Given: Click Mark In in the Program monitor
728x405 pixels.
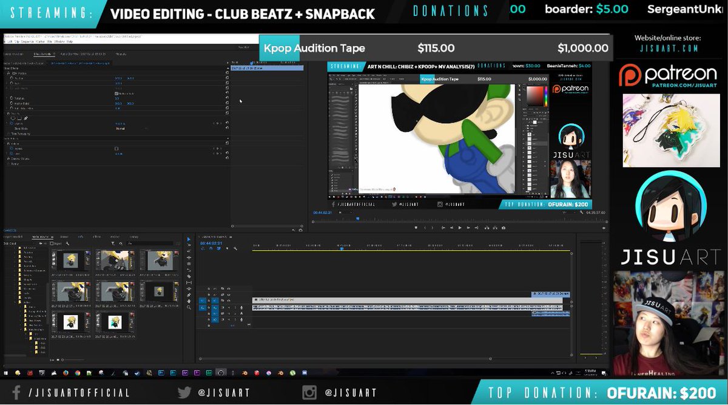Looking at the screenshot, I should point(425,228).
